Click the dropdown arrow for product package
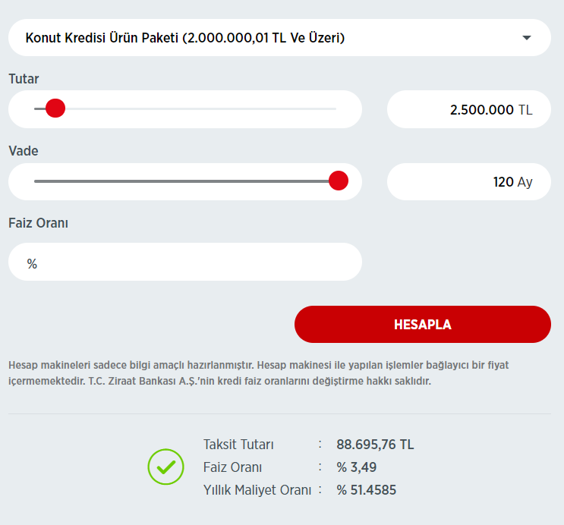The image size is (564, 525). coord(527,38)
